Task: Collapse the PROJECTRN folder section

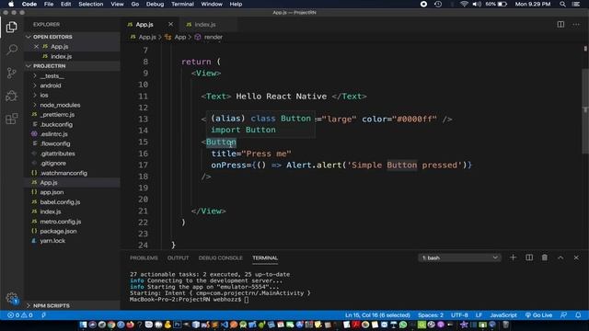Action: click(x=49, y=65)
